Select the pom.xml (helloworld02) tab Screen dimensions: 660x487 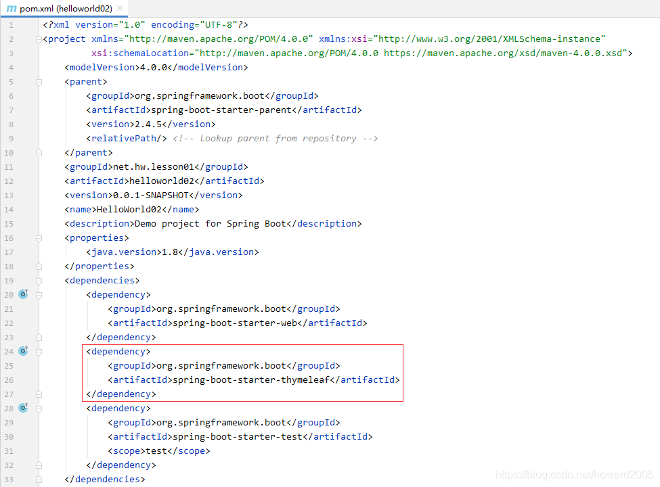coord(64,8)
